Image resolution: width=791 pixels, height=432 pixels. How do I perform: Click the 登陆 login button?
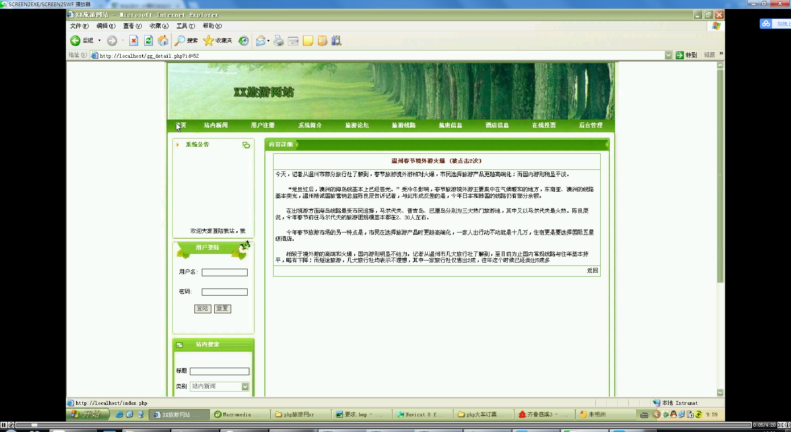tap(203, 309)
